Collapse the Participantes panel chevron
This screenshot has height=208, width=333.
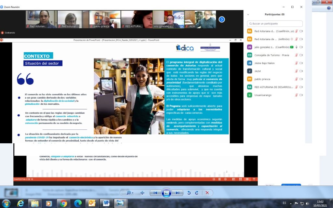pos(248,14)
